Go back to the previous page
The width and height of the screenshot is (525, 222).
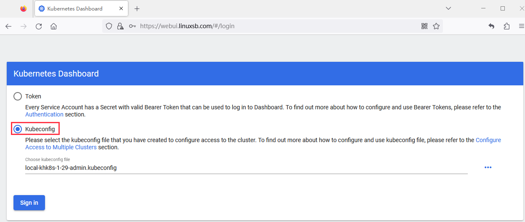click(x=8, y=26)
